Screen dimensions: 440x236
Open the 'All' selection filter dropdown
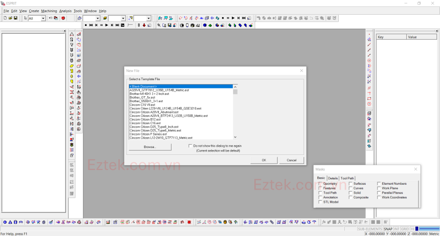(43, 19)
